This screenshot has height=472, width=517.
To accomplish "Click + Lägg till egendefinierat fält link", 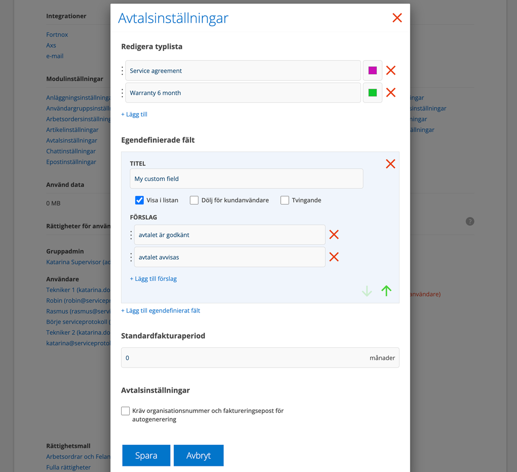I will pyautogui.click(x=161, y=310).
